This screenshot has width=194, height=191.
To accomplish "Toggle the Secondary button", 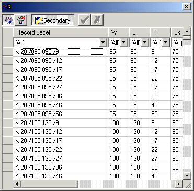I will [x=53, y=20].
